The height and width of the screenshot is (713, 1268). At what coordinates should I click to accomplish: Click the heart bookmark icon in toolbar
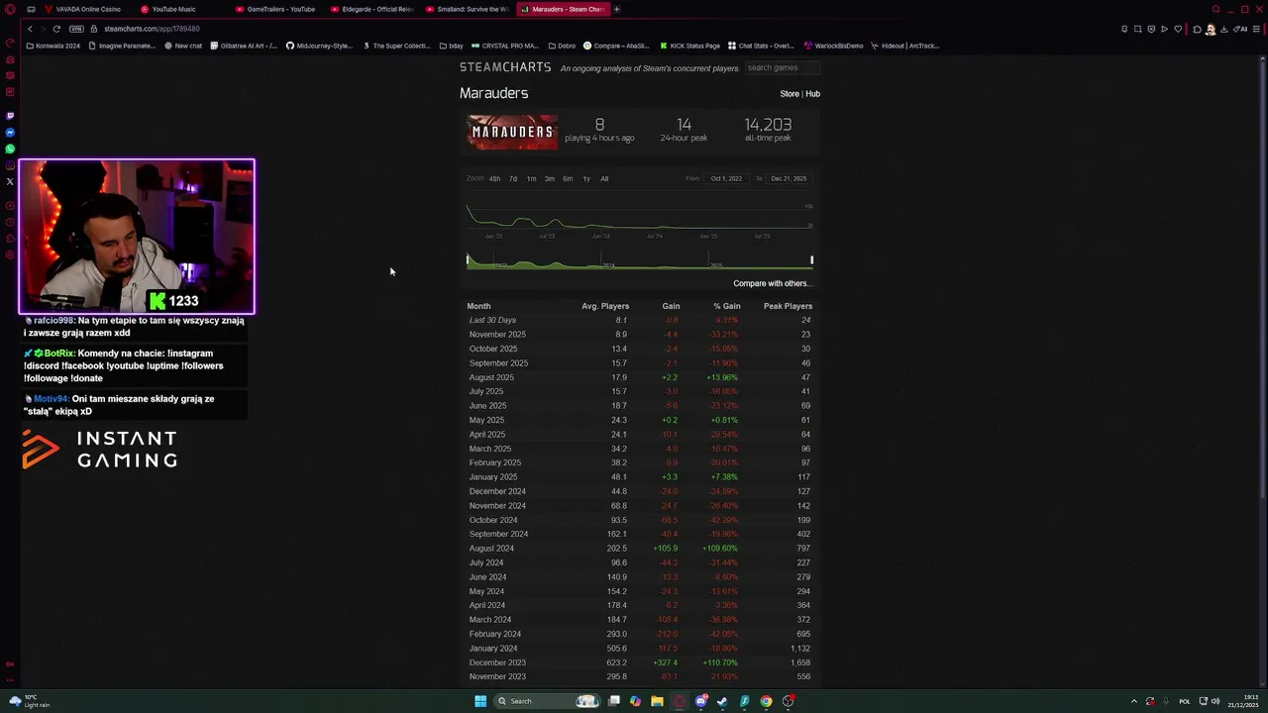[1178, 29]
